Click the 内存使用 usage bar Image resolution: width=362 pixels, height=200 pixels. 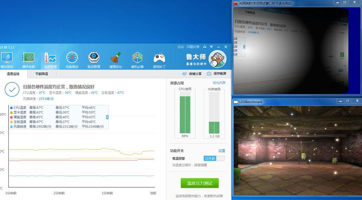click(x=214, y=112)
